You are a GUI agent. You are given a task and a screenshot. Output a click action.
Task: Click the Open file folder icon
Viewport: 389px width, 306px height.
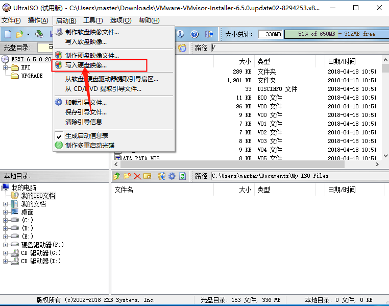20,34
